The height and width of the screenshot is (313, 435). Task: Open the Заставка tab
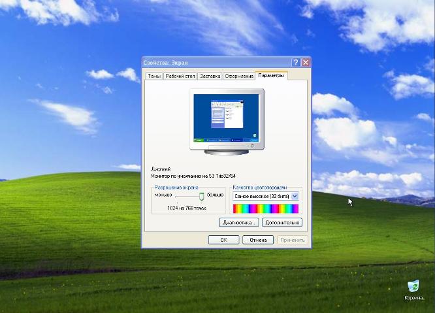(210, 76)
